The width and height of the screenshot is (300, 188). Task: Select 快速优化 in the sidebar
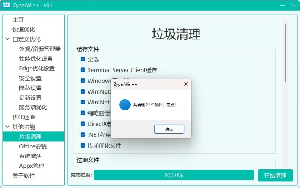click(x=24, y=29)
